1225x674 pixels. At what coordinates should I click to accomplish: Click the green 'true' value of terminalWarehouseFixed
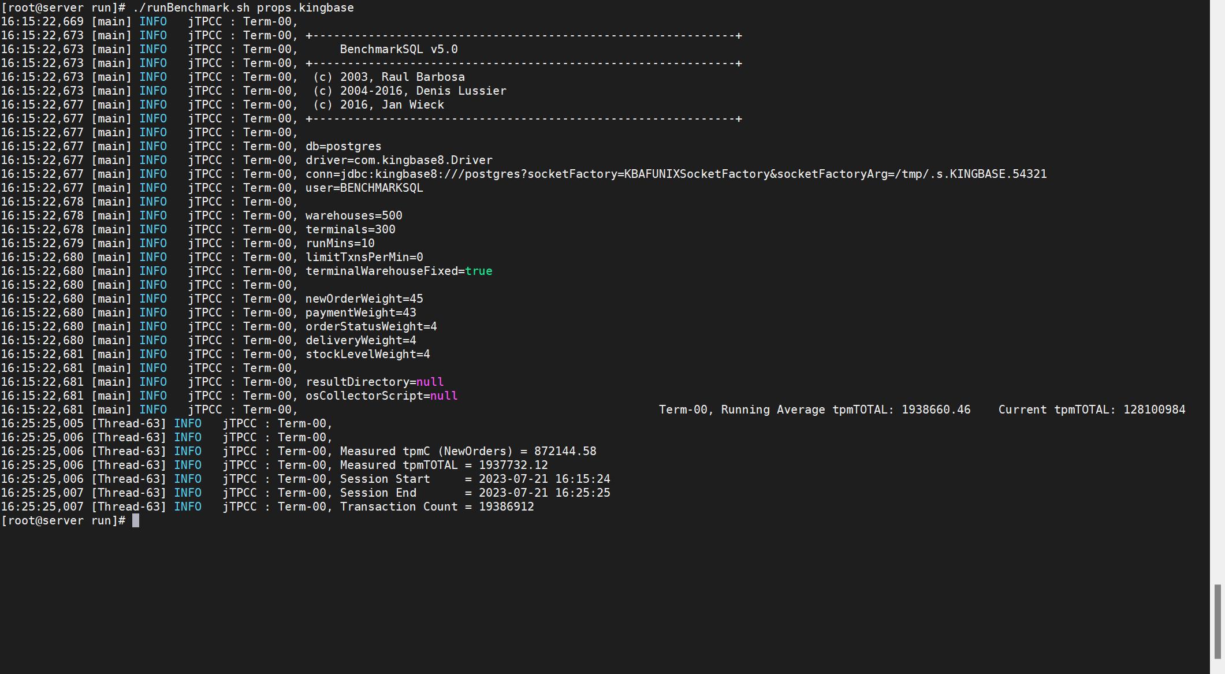point(478,271)
